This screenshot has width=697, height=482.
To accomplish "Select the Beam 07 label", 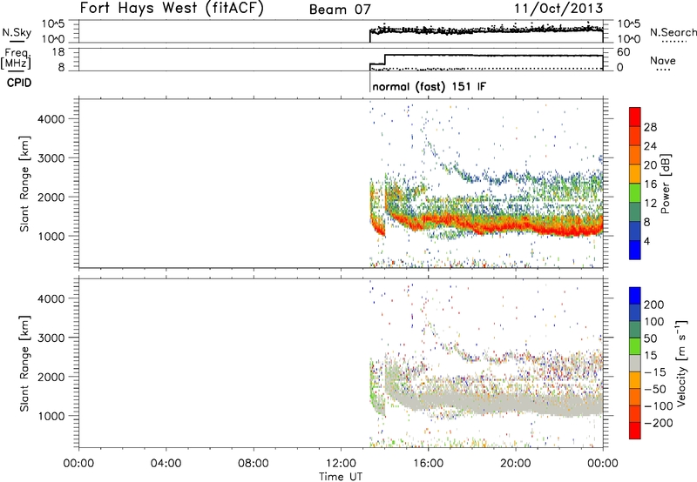I will click(340, 10).
